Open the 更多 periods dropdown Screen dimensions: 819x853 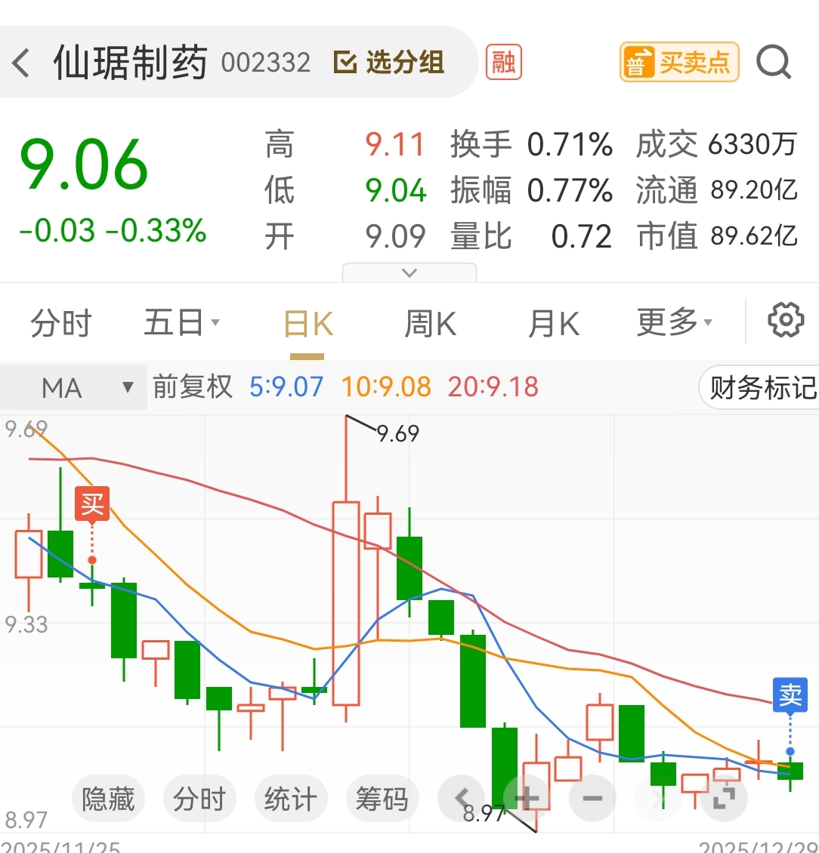pos(674,322)
